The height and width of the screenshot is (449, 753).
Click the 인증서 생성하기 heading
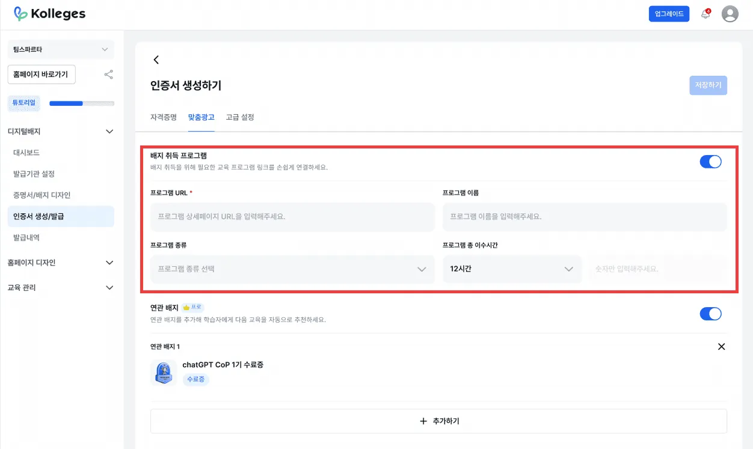point(186,85)
